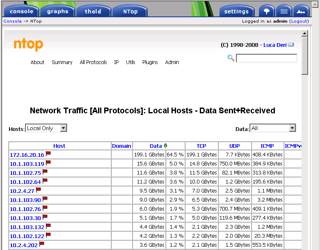The width and height of the screenshot is (320, 250).
Task: Open the Hosts Local Only dropdown
Action: pos(46,128)
